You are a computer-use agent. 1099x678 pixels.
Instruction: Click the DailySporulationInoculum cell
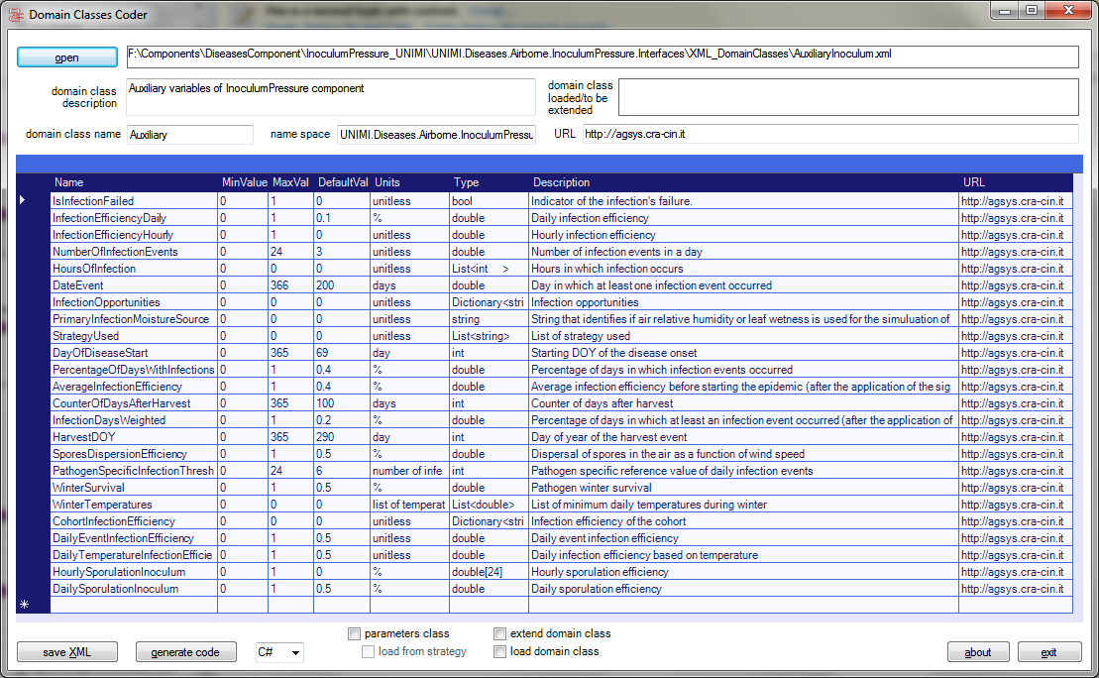tap(134, 588)
